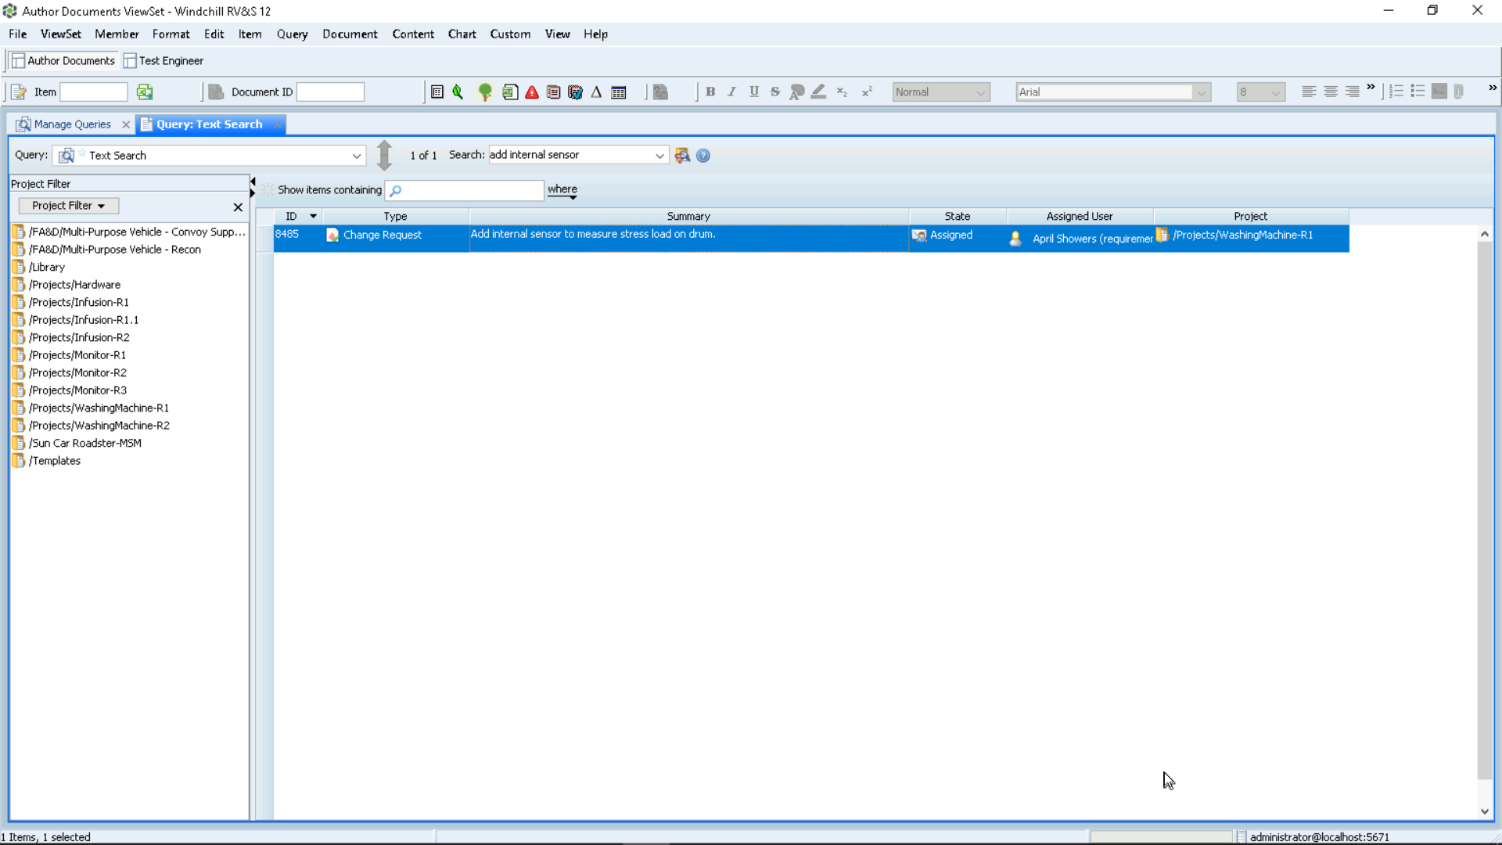Open the Arial font dropdown
Screen dimensions: 1502x845
coord(1113,92)
